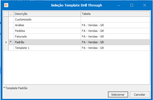
Task: Click the '...' column header
Action: click(11, 14)
